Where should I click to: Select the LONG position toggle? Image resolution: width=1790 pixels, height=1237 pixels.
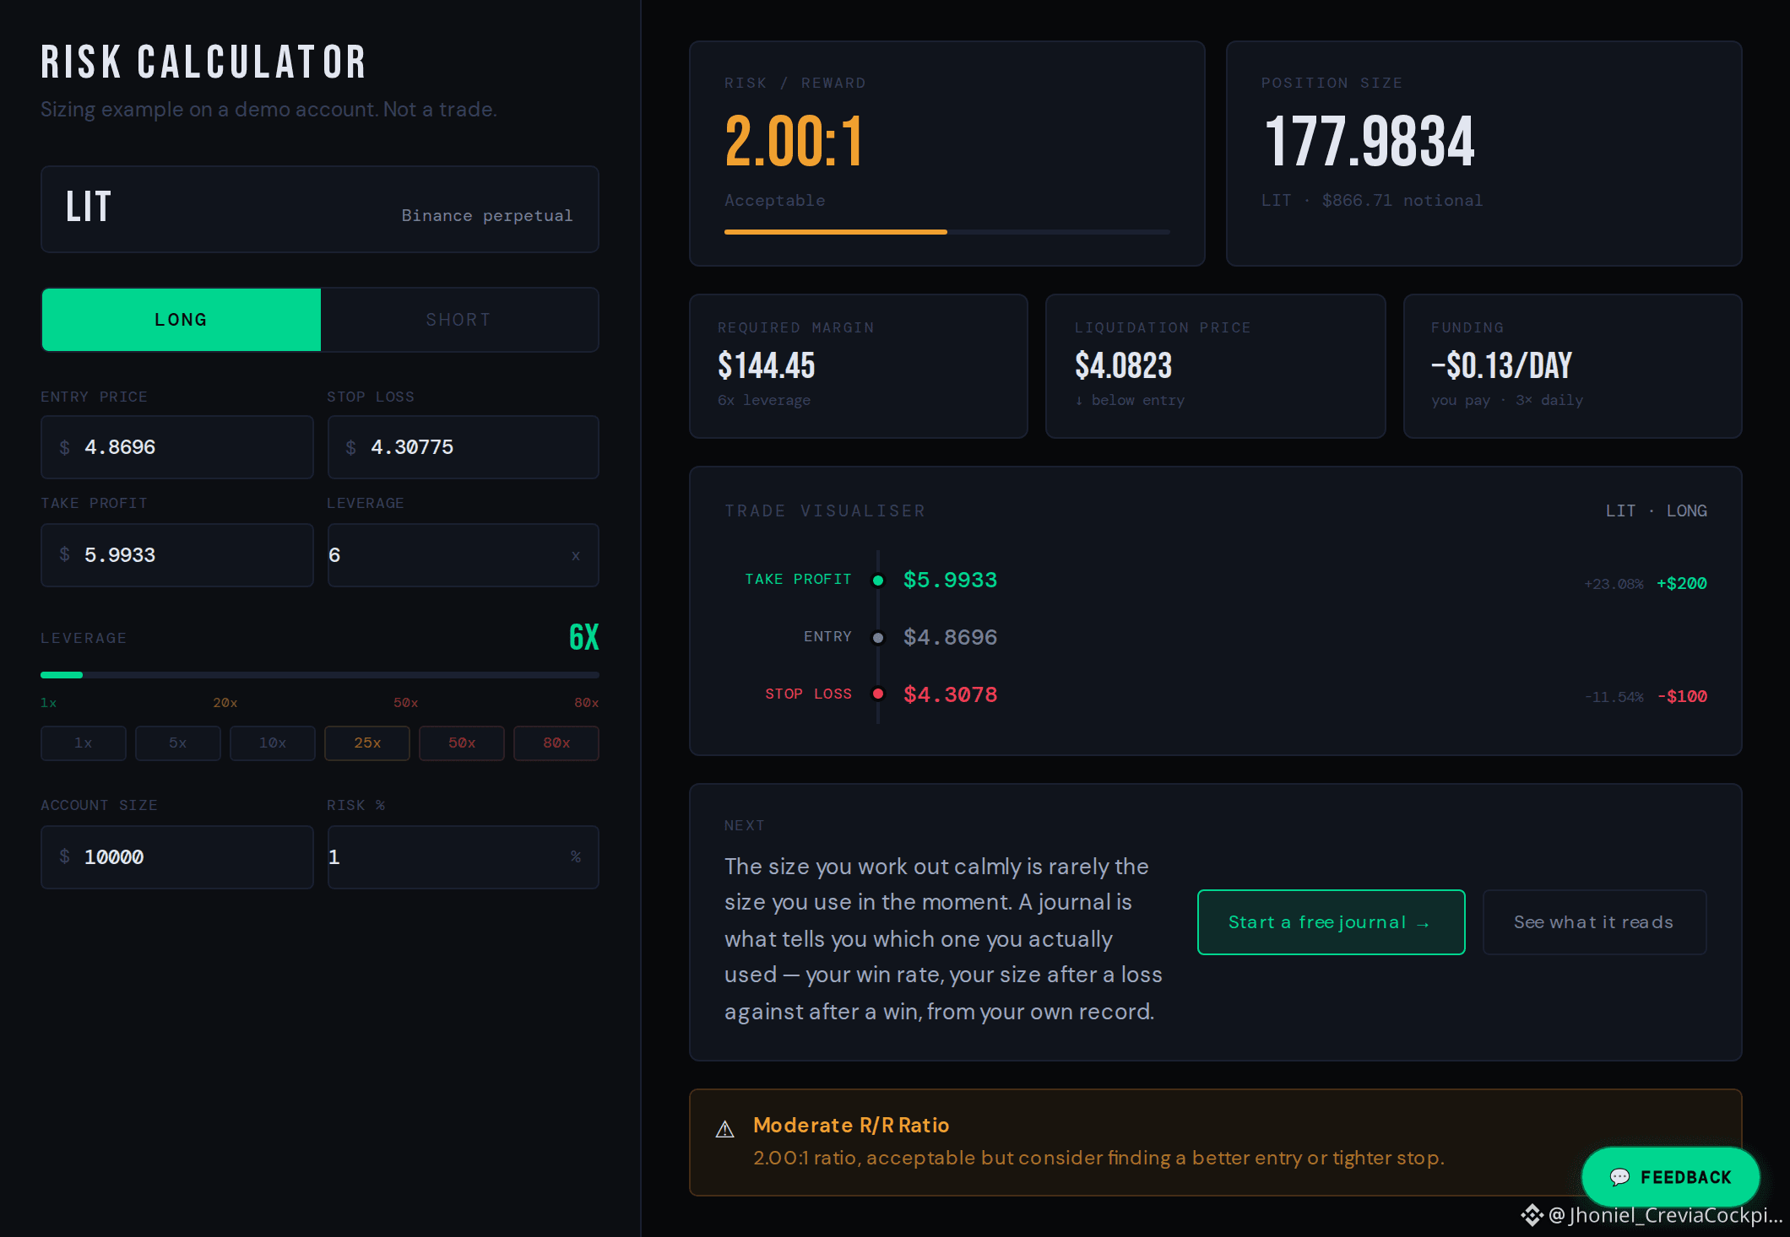pos(181,320)
